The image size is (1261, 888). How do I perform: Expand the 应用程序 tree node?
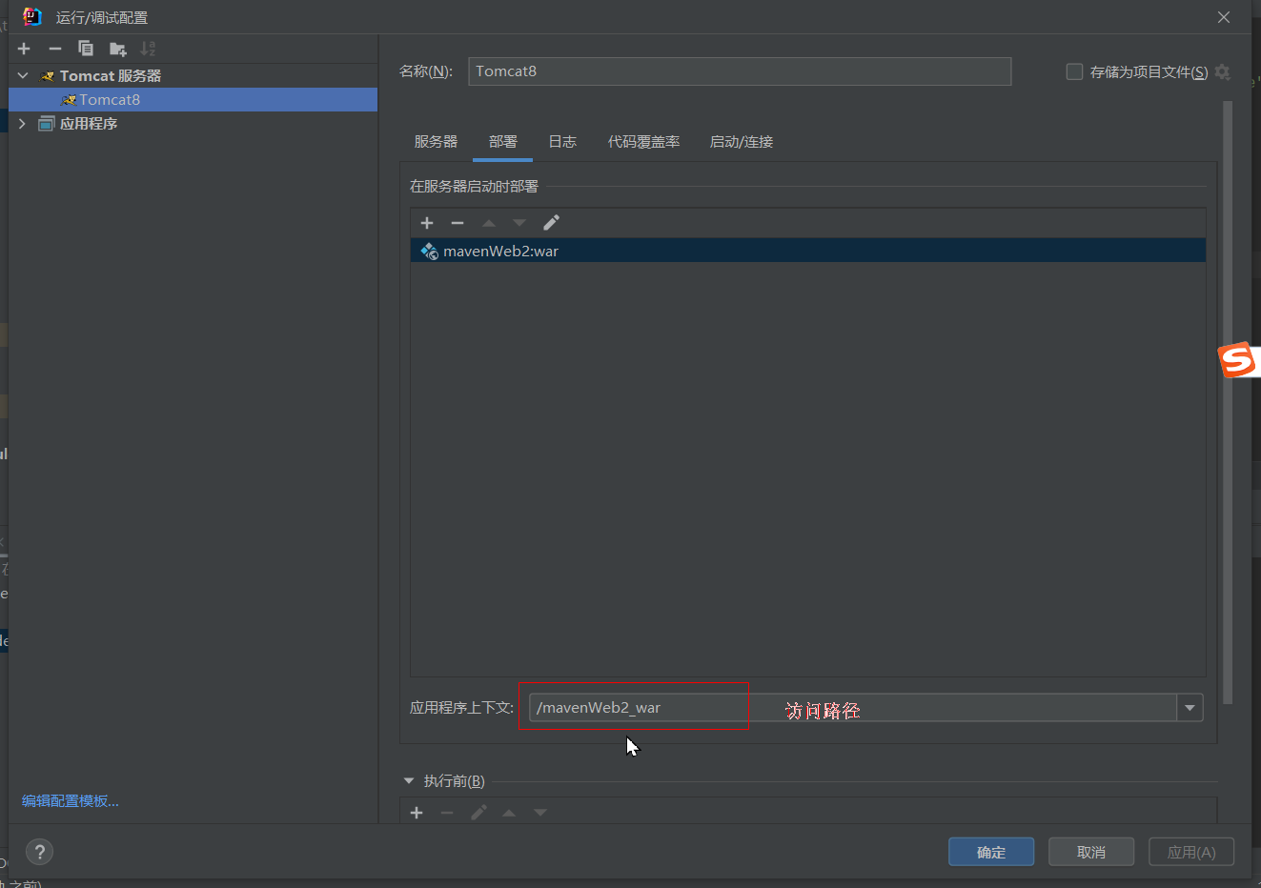point(23,124)
